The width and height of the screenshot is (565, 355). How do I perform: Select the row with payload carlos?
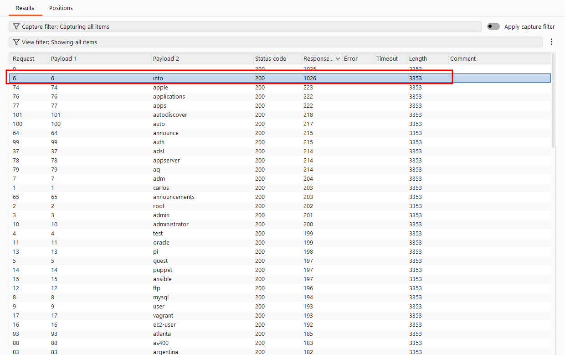pyautogui.click(x=280, y=188)
